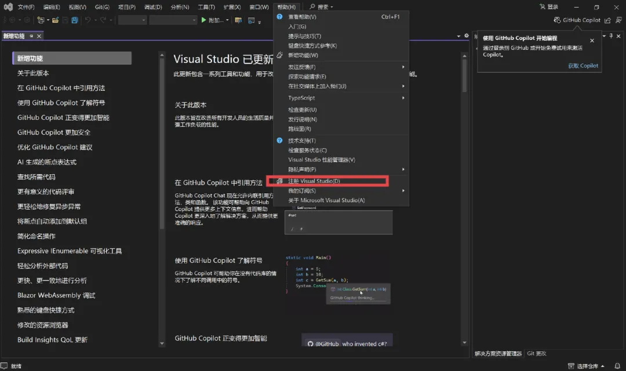The image size is (626, 371).
Task: Click the question mark icon beside 技术支持
Action: click(279, 140)
